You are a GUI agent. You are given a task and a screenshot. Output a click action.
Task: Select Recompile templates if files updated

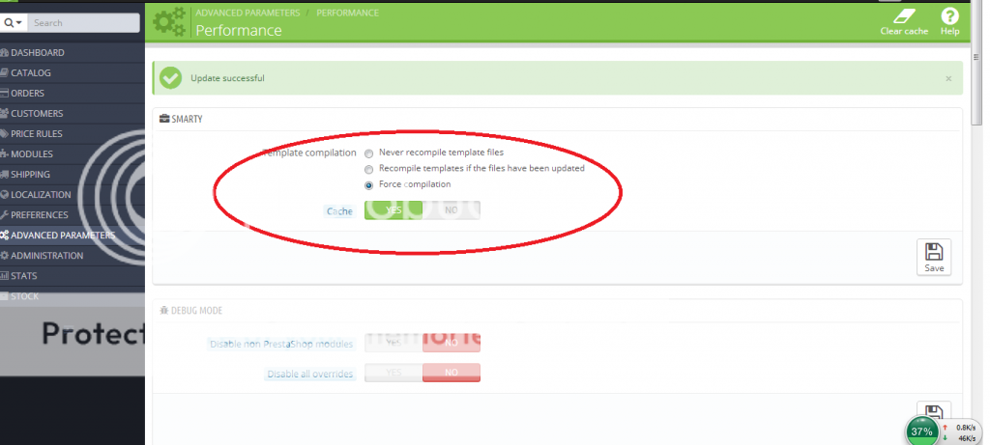(369, 169)
